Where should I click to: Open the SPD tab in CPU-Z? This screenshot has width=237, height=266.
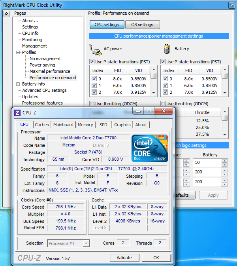point(103,125)
